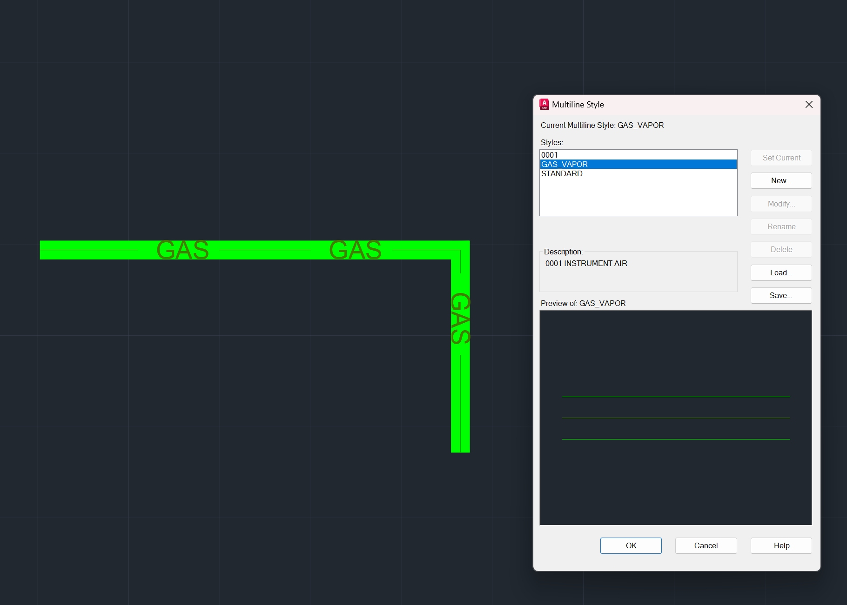Click the vertical GAS label on the multiline
Screen dimensions: 847x605
(460, 319)
